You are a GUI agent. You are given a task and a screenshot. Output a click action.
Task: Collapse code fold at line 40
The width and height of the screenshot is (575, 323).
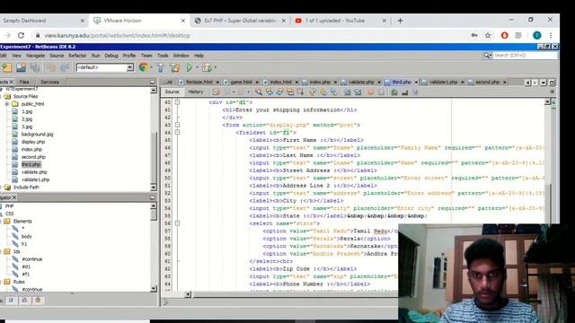178,102
